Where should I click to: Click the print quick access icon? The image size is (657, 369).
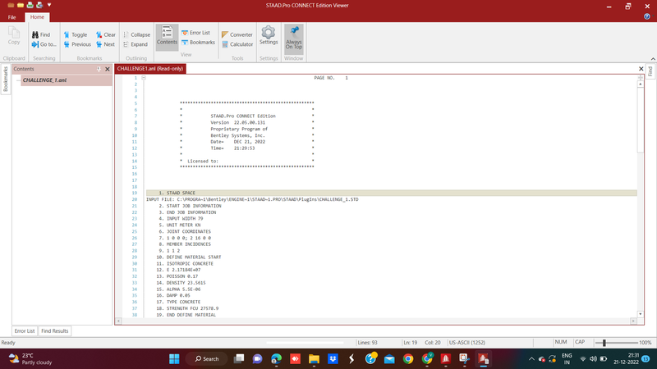pos(30,6)
